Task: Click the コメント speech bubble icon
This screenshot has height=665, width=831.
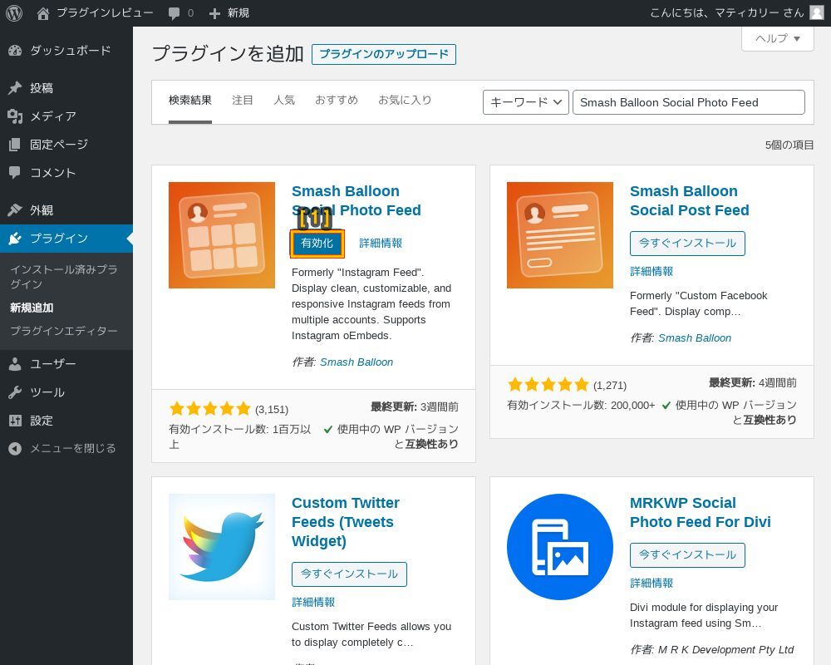Action: coord(15,172)
